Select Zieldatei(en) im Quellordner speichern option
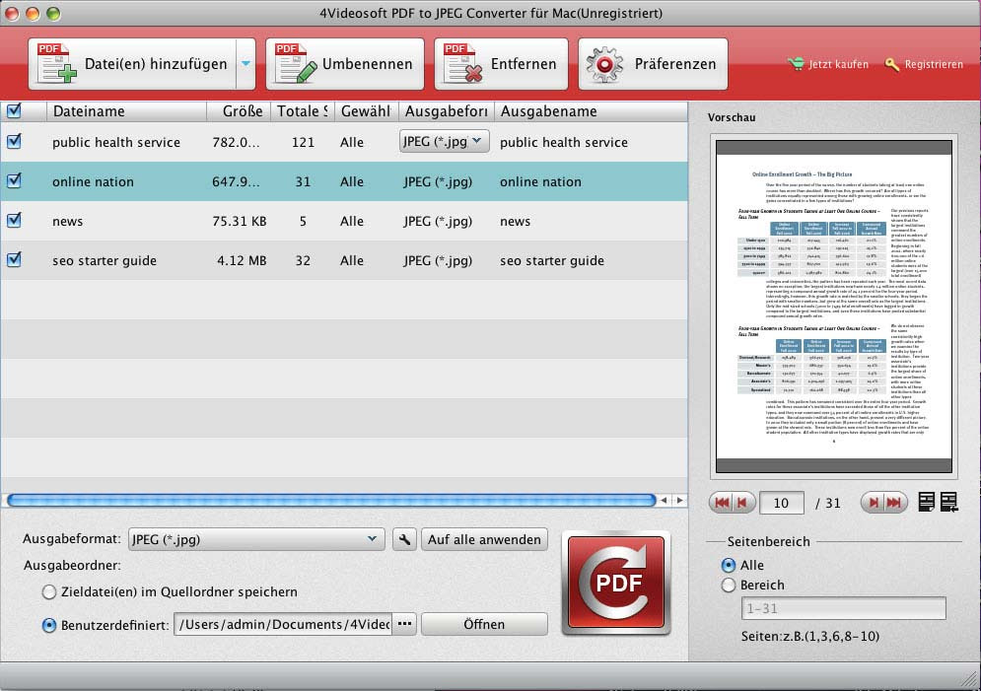 tap(48, 591)
